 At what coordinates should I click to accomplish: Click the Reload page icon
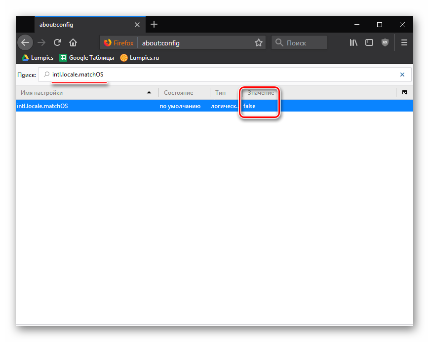[x=57, y=42]
